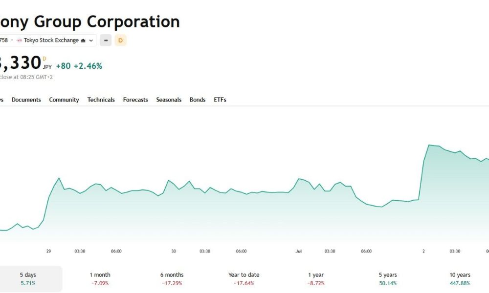The height and width of the screenshot is (293, 489).
Task: Open the Tokyo Stock Exchange dropdown
Action: 48,40
